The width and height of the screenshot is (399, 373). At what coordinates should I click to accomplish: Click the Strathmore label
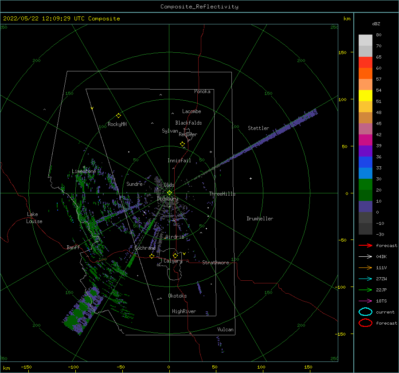215,263
